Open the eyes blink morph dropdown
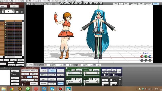The width and height of the screenshot is (162, 91). point(74,73)
